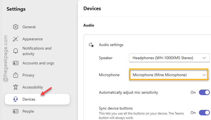Click the General gear icon
The width and height of the screenshot is (211, 120).
pos(16,27)
